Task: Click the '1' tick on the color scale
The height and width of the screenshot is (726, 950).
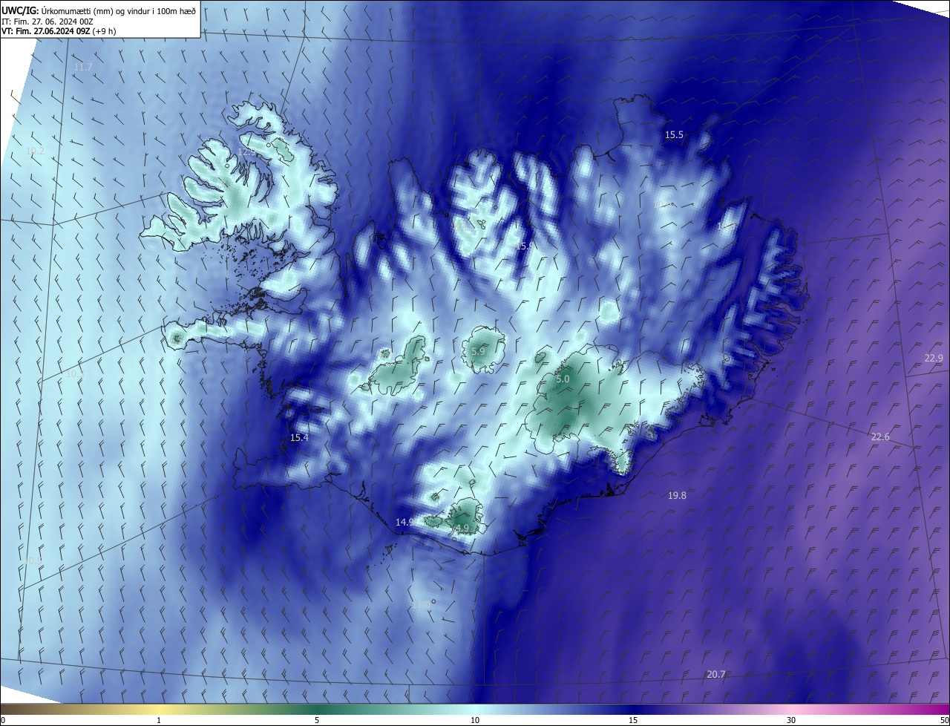Action: pos(159,720)
